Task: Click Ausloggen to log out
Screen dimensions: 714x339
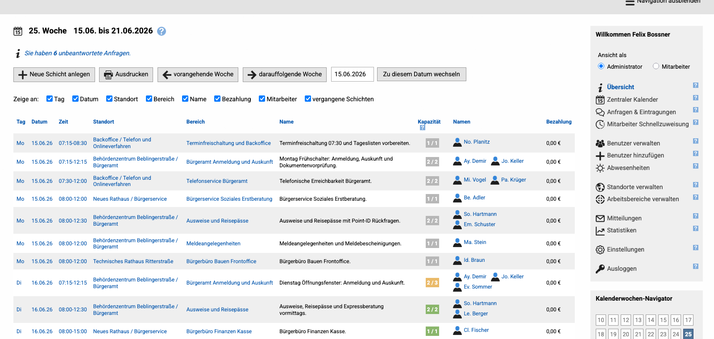Action: tap(622, 269)
